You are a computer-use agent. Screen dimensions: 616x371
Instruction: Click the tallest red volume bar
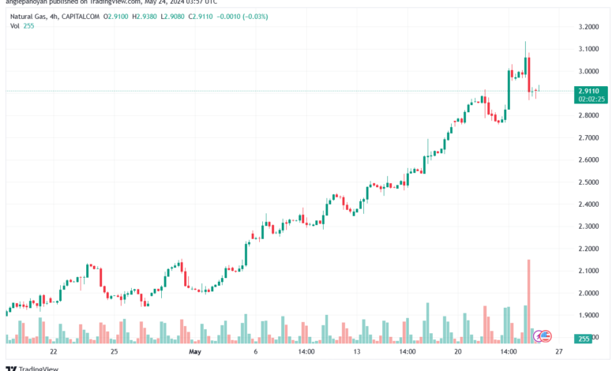529,301
